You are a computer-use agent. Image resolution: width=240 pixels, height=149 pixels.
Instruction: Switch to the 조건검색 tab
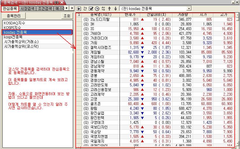pos(45,8)
